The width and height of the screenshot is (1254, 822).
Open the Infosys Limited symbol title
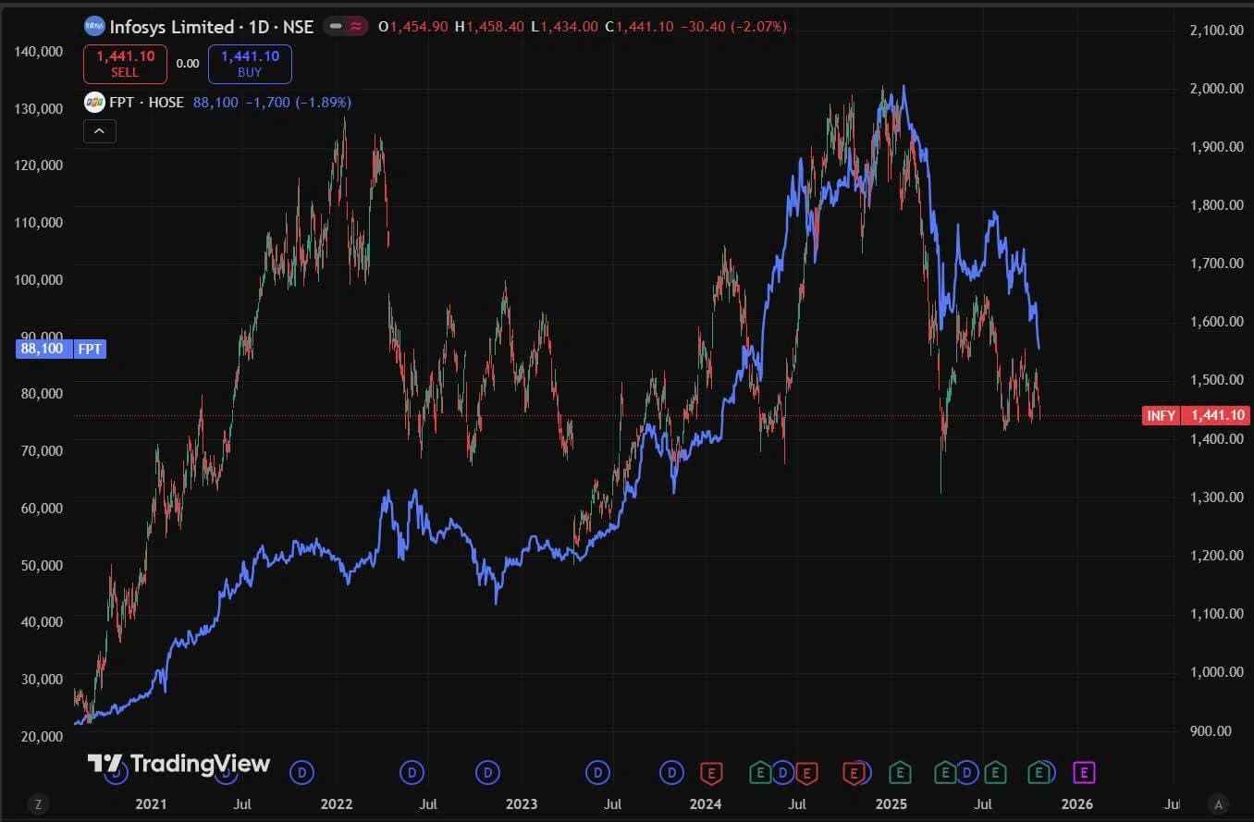click(x=212, y=27)
